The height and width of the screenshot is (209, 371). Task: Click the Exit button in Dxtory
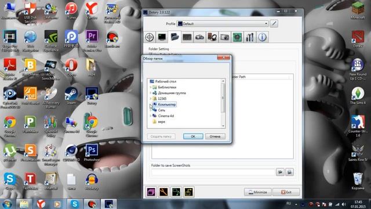click(286, 192)
